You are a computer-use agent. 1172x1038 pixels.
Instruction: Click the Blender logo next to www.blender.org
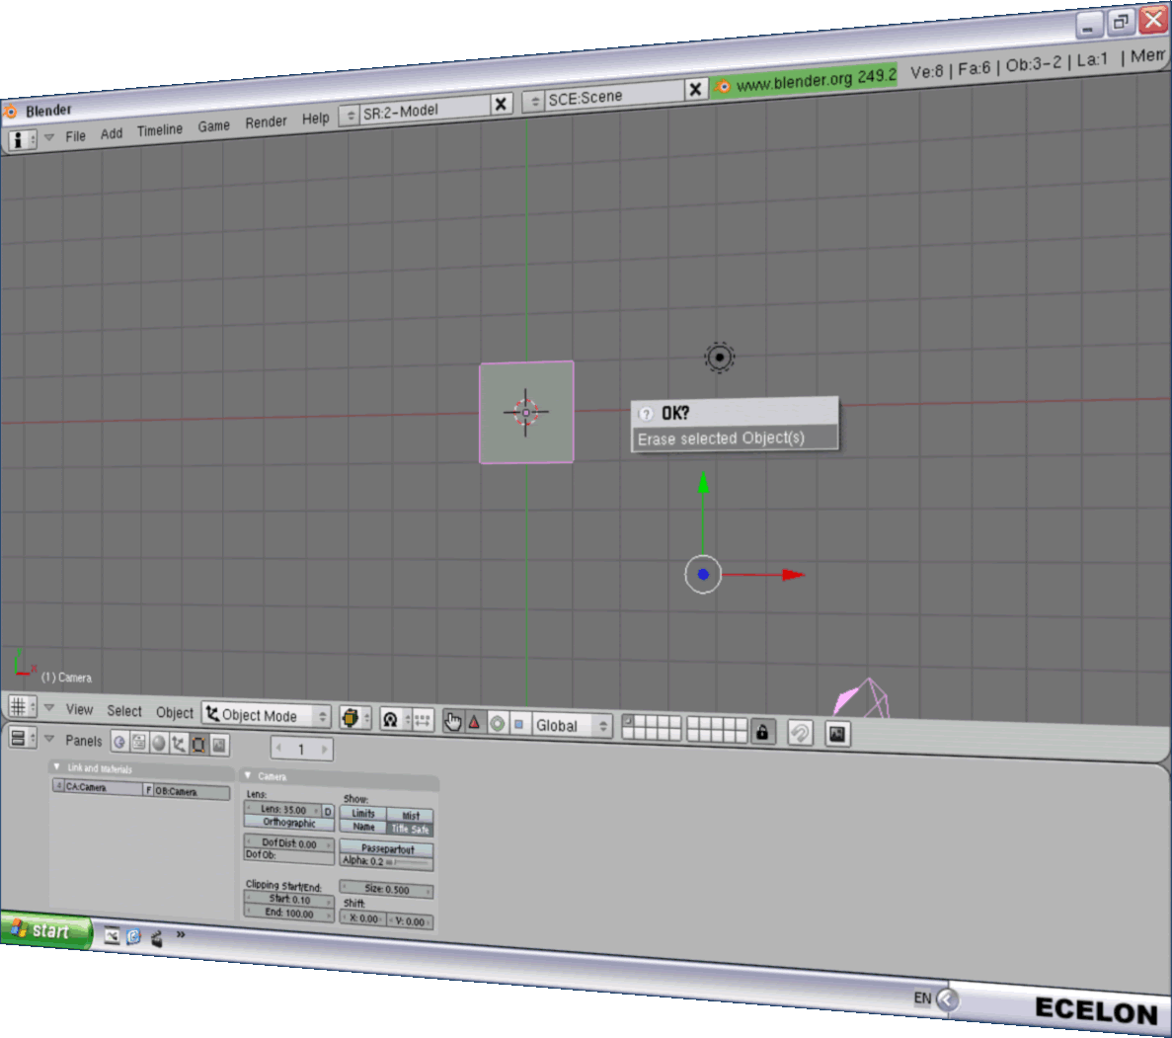pos(722,87)
